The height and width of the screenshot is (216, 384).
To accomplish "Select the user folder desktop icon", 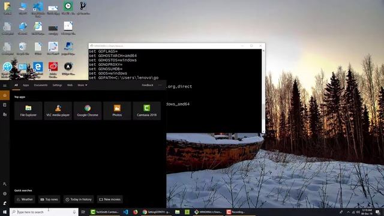I will pyautogui.click(x=8, y=8).
